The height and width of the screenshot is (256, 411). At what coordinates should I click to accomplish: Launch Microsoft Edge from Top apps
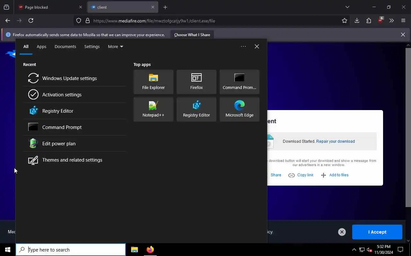tap(240, 109)
